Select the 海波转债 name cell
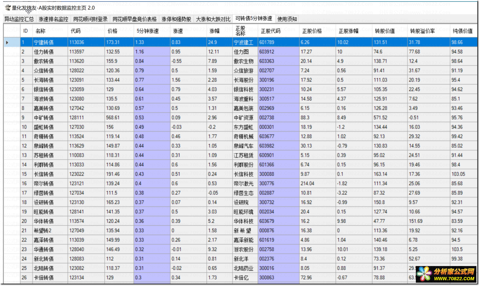Screen dimensions: 480x286 coord(50,99)
